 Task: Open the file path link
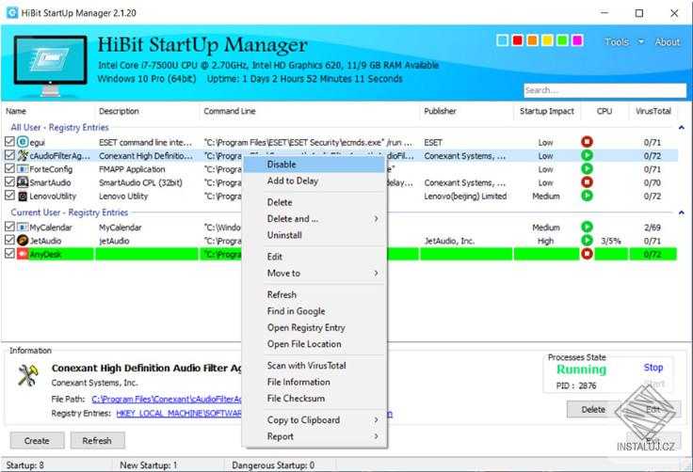click(167, 400)
